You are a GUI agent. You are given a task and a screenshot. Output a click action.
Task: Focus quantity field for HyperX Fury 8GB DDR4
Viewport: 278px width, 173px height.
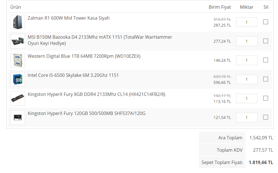point(247,98)
